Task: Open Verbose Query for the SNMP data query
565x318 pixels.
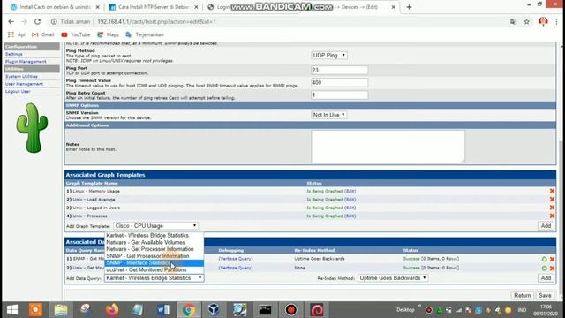Action: pyautogui.click(x=236, y=259)
